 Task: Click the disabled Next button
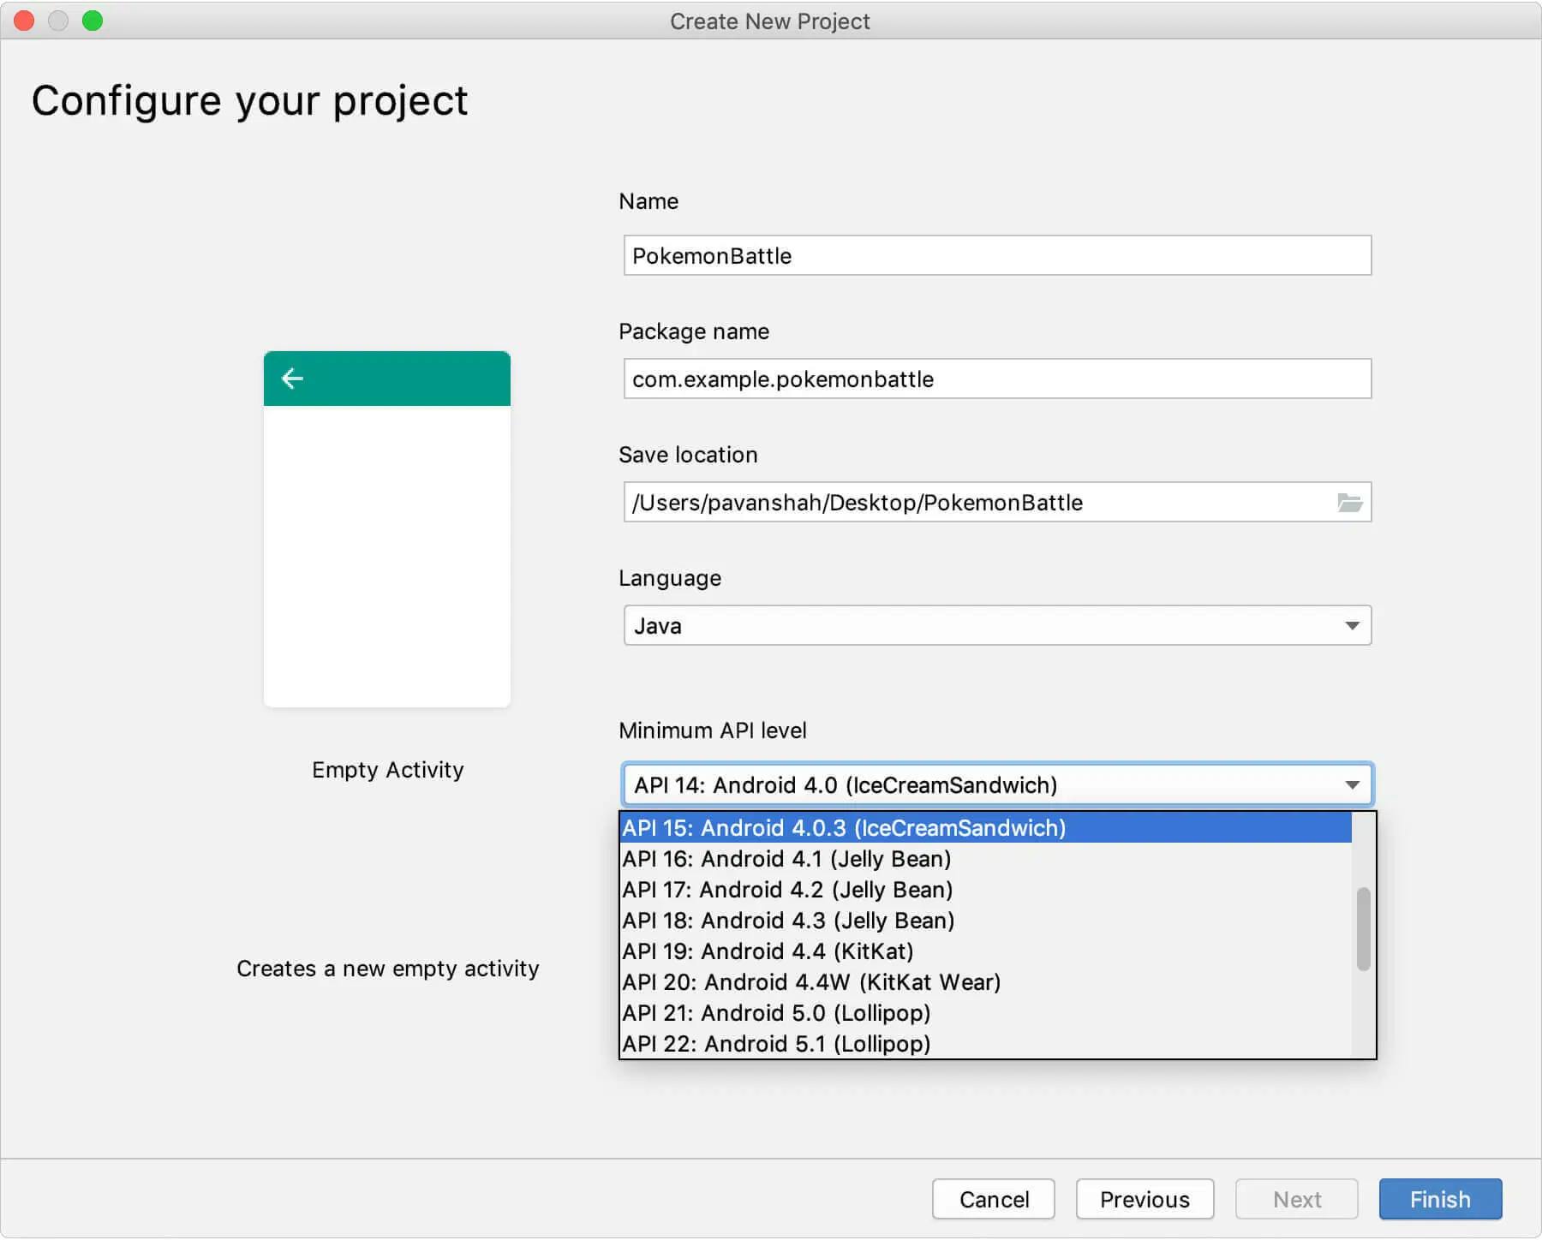pos(1296,1199)
